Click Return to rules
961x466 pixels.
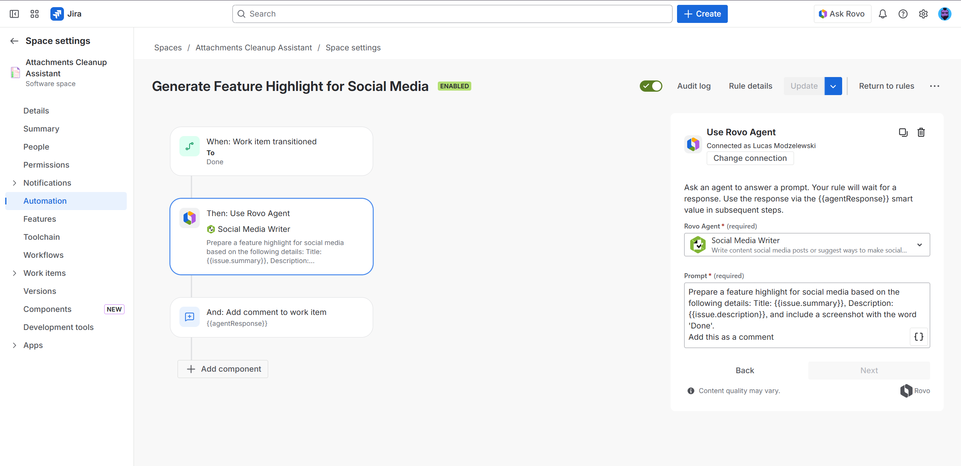pyautogui.click(x=886, y=86)
